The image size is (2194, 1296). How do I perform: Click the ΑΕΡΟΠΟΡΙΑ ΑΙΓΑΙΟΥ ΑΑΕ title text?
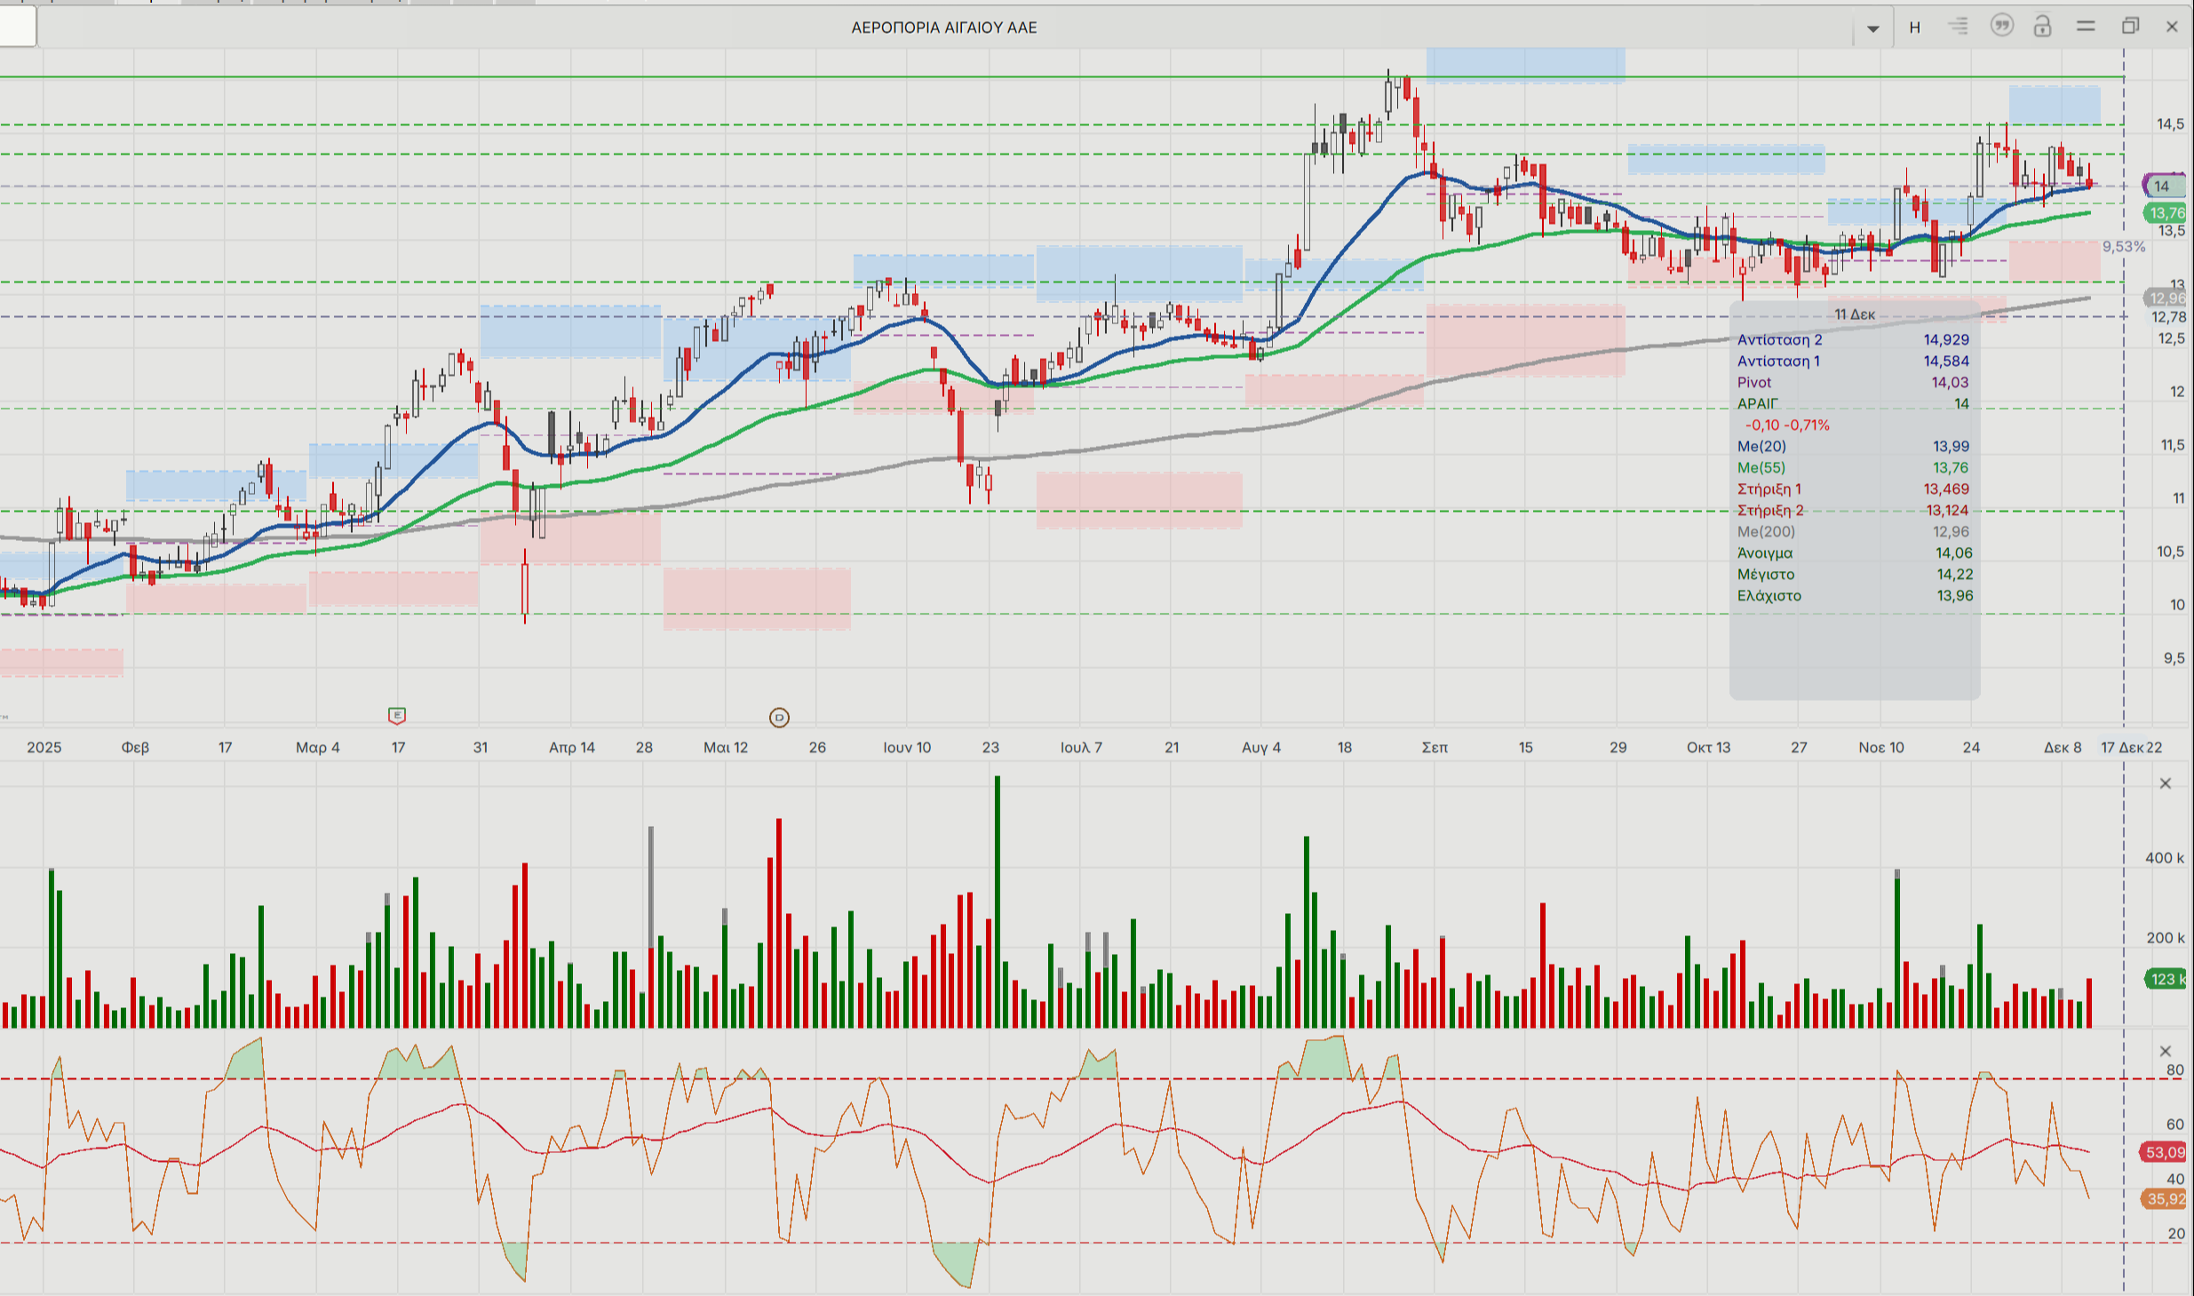pyautogui.click(x=943, y=28)
